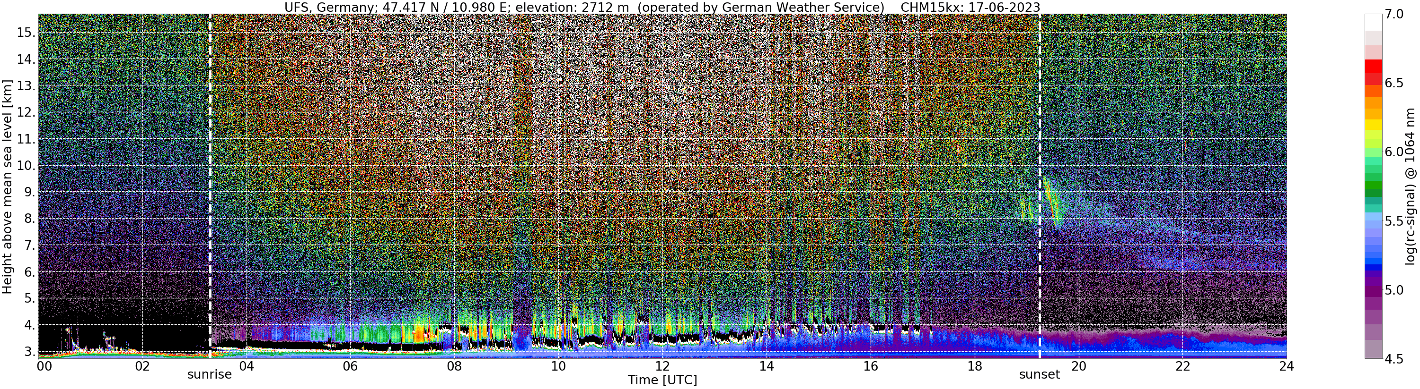
Task: Click the '12' tick on the time axis
Action: click(x=662, y=366)
